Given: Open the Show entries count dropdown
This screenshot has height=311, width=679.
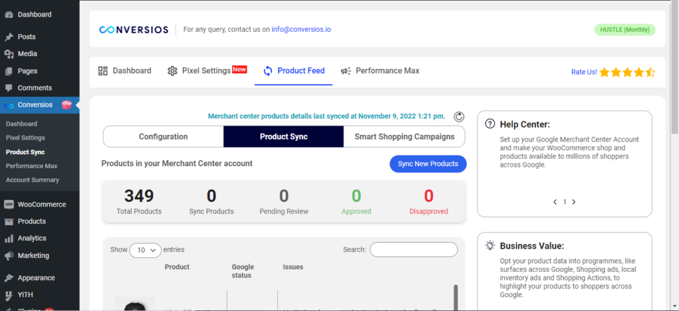Looking at the screenshot, I should [145, 250].
